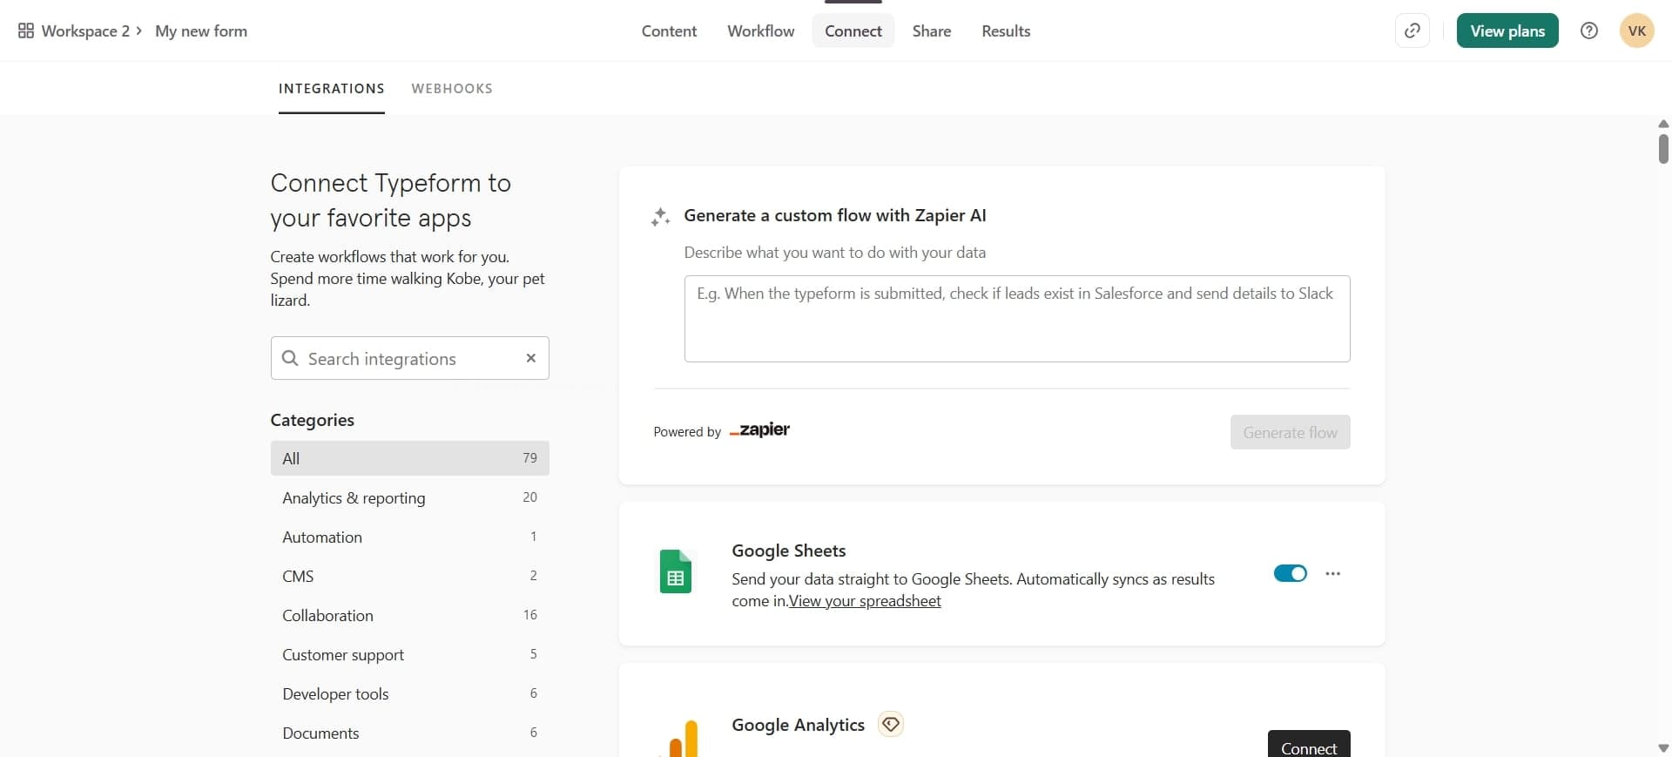The height and width of the screenshot is (757, 1672).
Task: Click the page scrollbar down arrow
Action: 1663,748
